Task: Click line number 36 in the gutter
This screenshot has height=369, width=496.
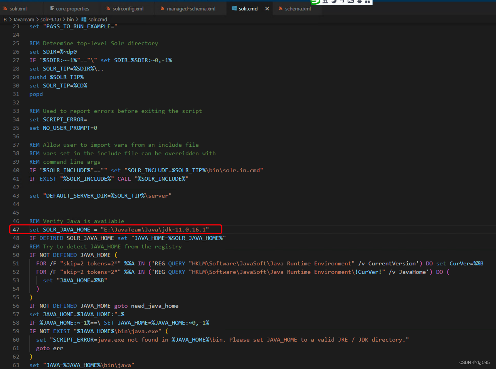Action: 16,136
